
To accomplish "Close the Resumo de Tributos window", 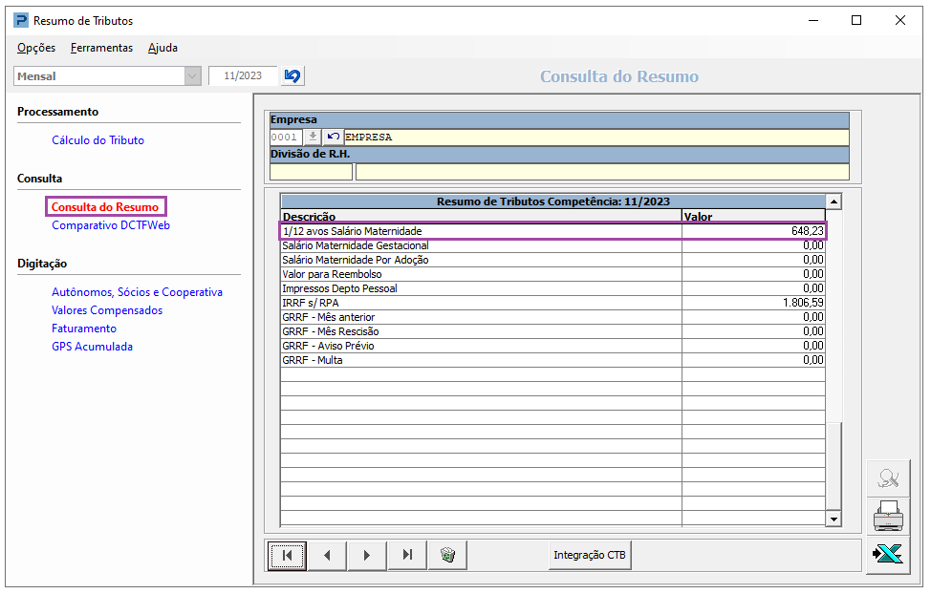I will coord(900,21).
